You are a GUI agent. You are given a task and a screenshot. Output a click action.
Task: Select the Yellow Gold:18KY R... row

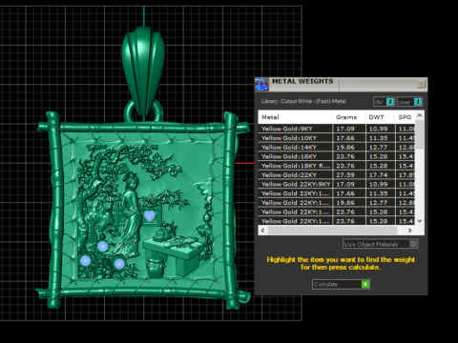coord(337,166)
